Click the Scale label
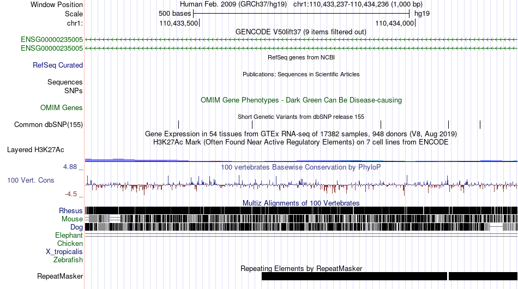The image size is (518, 289). pos(74,14)
